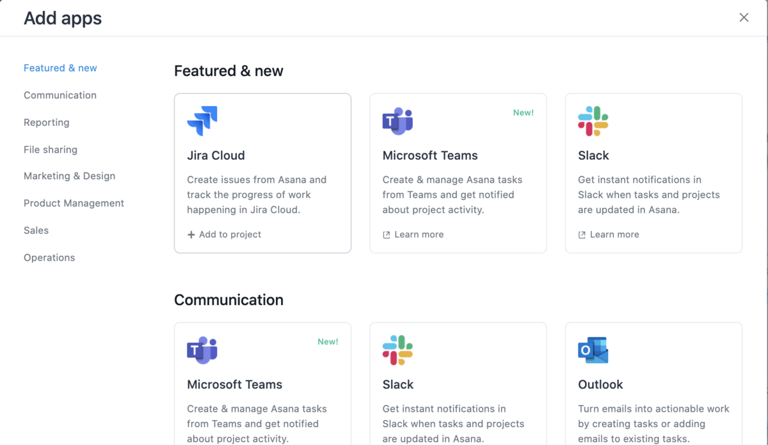Image resolution: width=768 pixels, height=445 pixels.
Task: Learn more about Slack featured app
Action: [609, 235]
